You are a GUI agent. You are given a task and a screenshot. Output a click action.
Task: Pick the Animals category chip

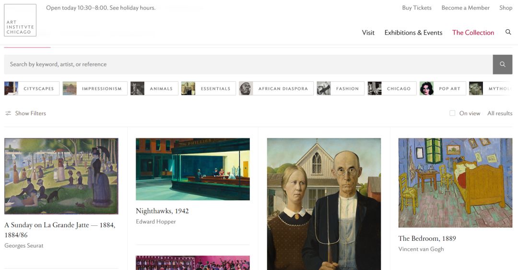(x=154, y=88)
